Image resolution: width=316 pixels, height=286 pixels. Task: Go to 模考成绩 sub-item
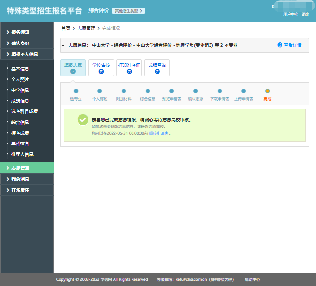tap(20, 133)
